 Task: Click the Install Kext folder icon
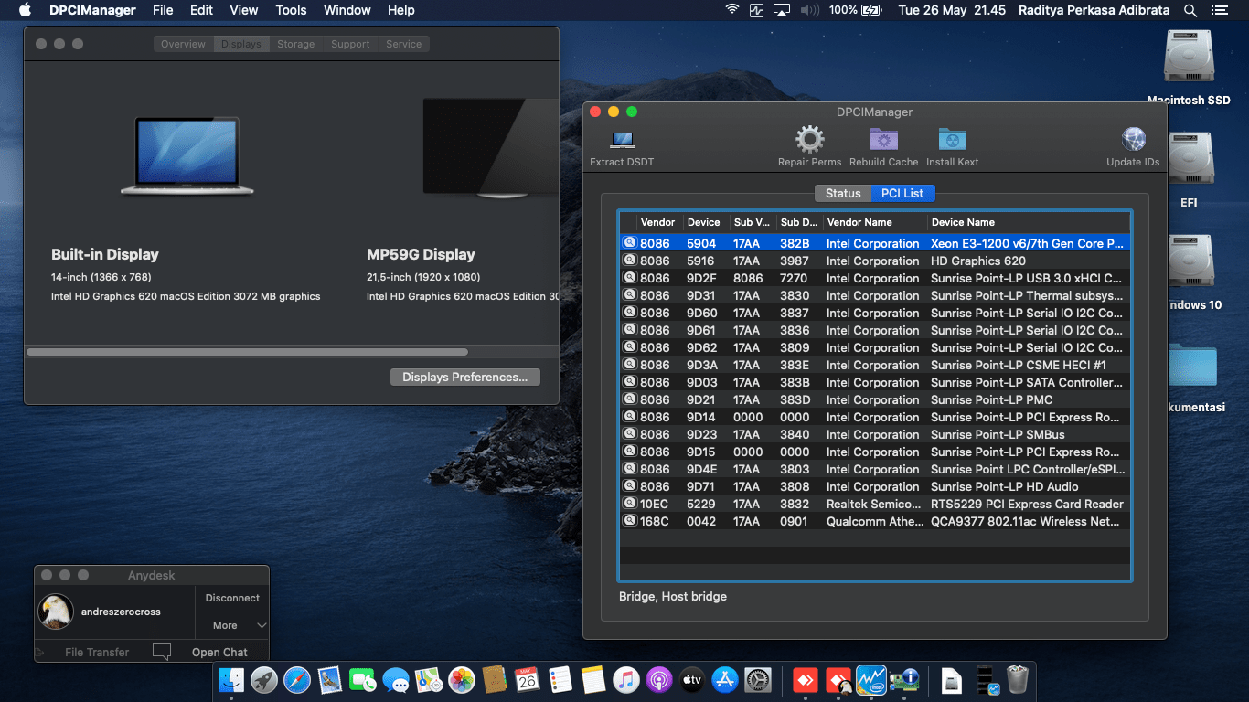(x=952, y=140)
